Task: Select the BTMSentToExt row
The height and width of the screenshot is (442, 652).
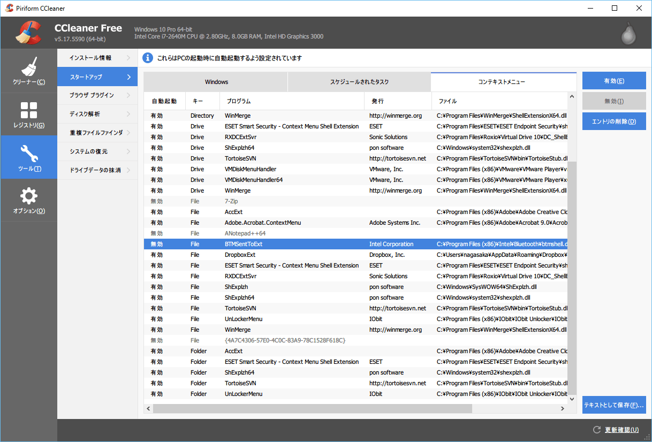Action: 355,244
